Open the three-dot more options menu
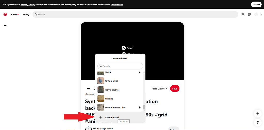Viewport: 264px width, 130px height. pos(88,88)
